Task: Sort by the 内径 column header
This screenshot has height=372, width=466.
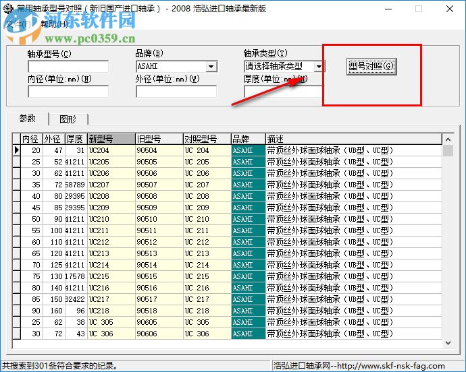Action: (32, 139)
